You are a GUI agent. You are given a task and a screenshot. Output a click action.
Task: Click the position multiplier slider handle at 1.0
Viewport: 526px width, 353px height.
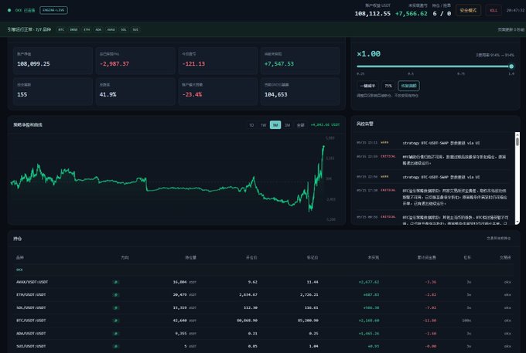point(511,66)
